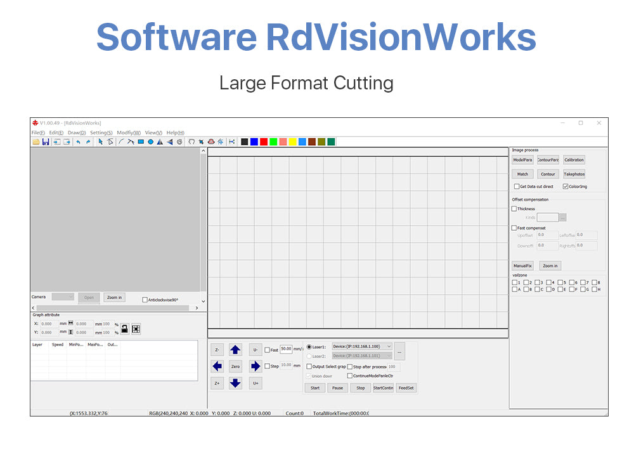Pick the yellow layer color swatch
The height and width of the screenshot is (452, 634).
tap(293, 142)
